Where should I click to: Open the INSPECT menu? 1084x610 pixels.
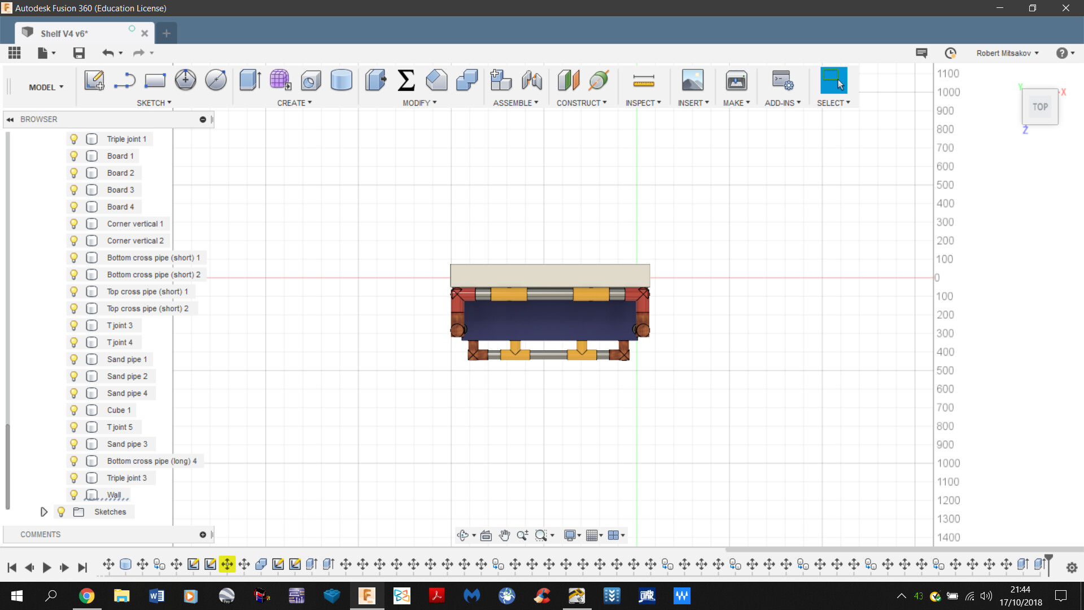point(644,103)
